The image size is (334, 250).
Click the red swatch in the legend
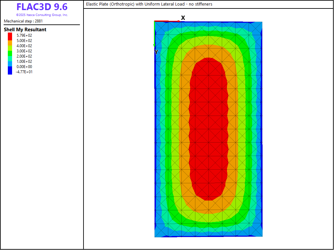pyautogui.click(x=10, y=36)
